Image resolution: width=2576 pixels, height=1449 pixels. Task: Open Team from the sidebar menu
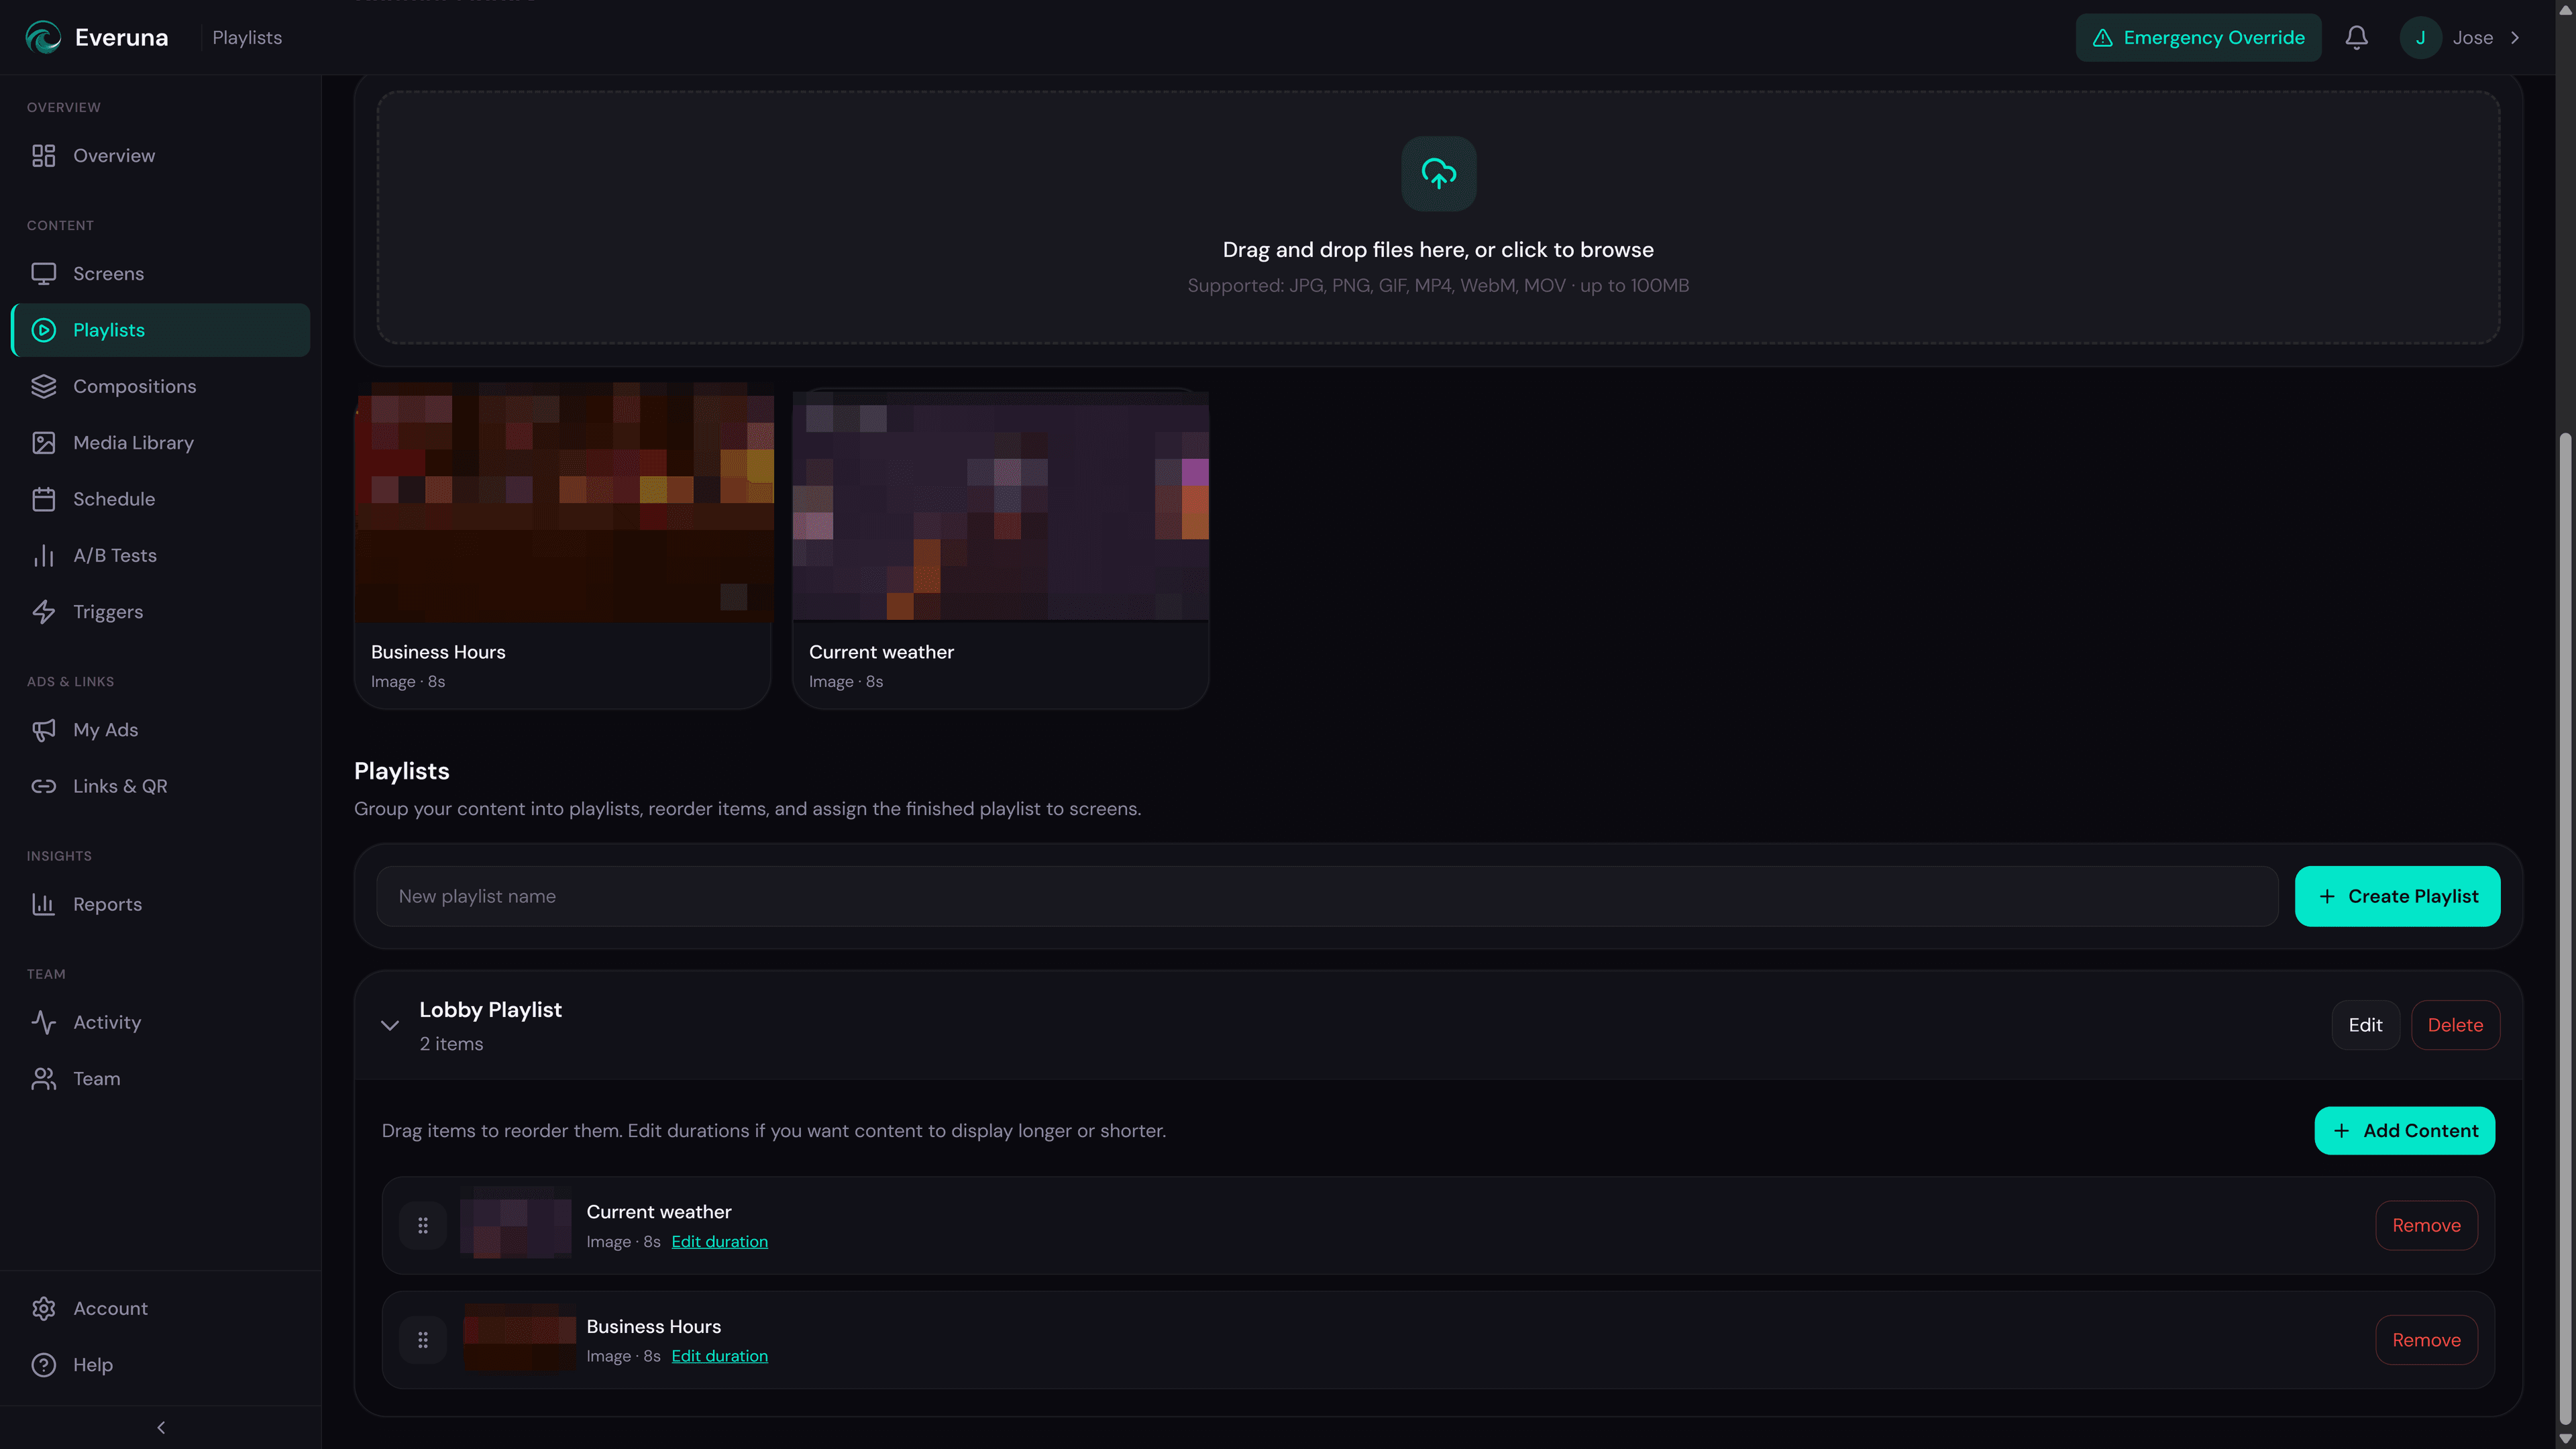(x=44, y=1078)
